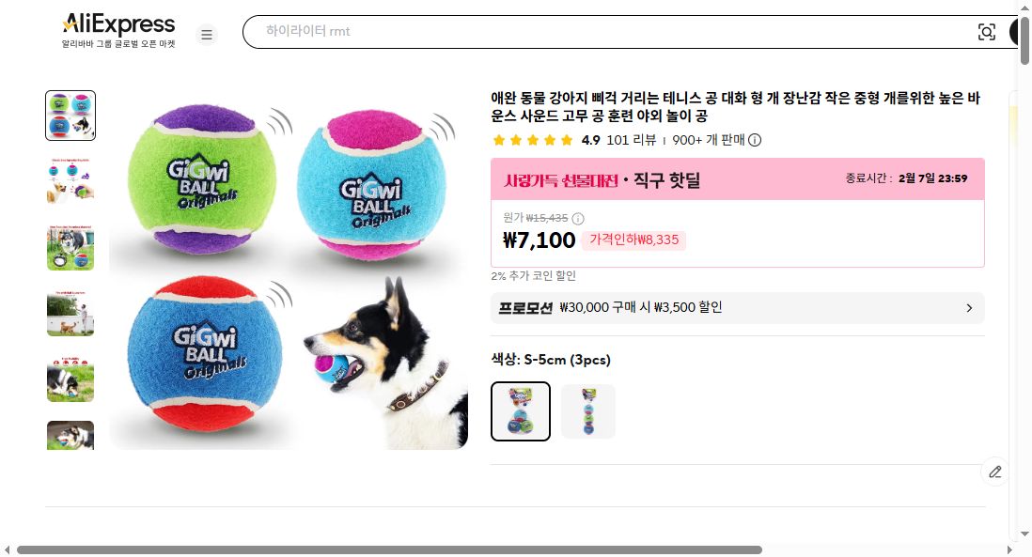
Task: Open the 101 reviews link
Action: [x=632, y=140]
